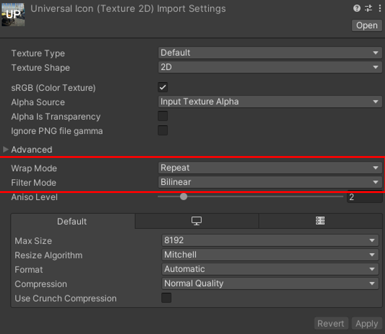The width and height of the screenshot is (385, 334).
Task: Switch to the standalone monitor platform tab
Action: click(196, 221)
